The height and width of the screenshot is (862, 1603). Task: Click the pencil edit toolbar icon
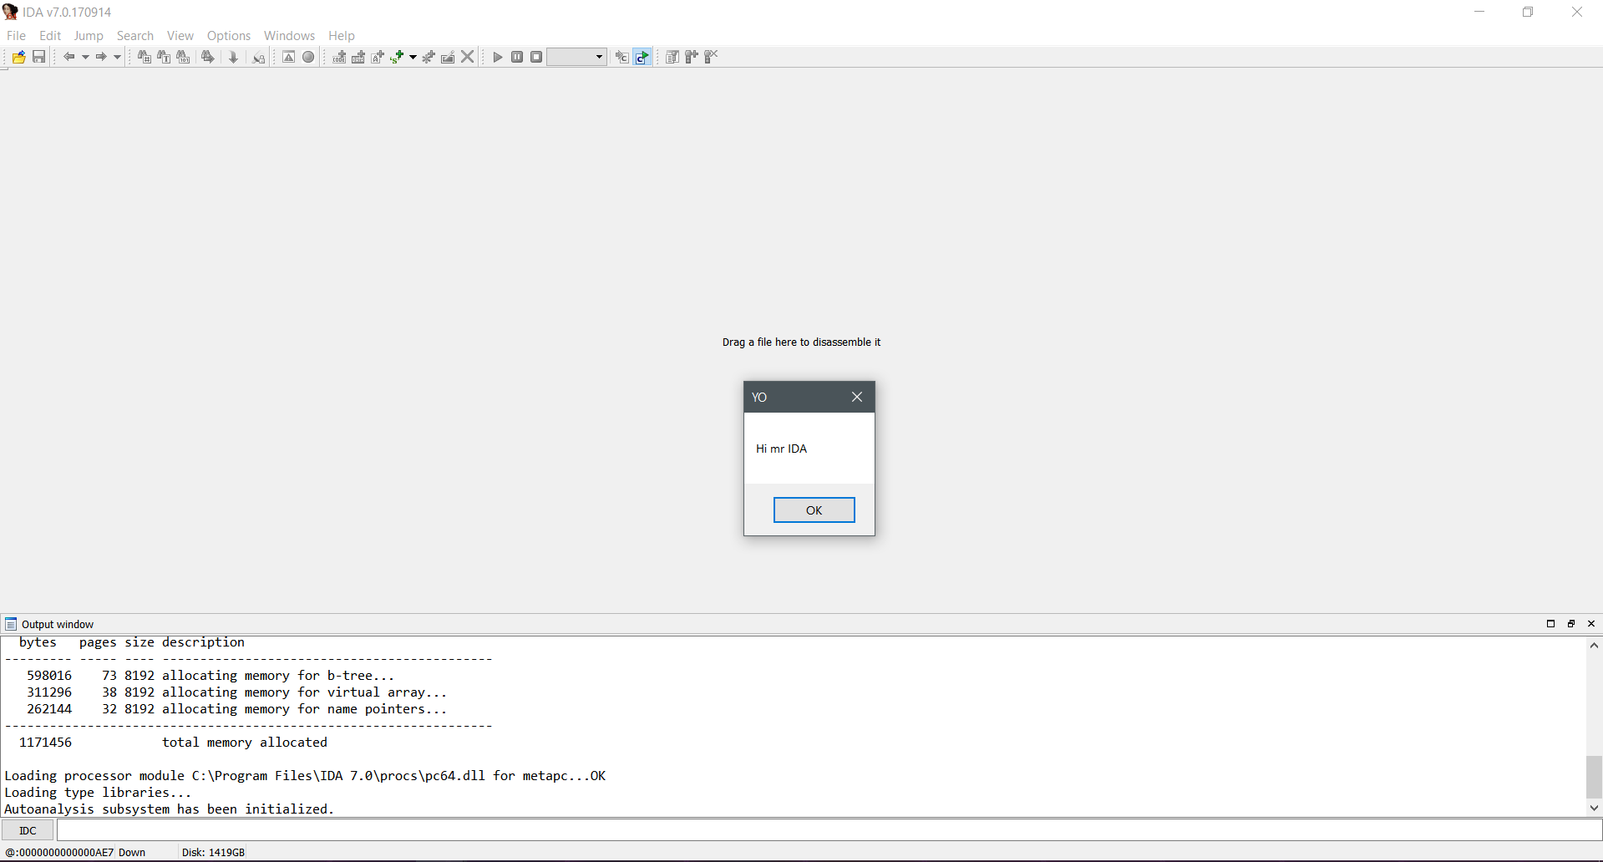[x=448, y=57]
